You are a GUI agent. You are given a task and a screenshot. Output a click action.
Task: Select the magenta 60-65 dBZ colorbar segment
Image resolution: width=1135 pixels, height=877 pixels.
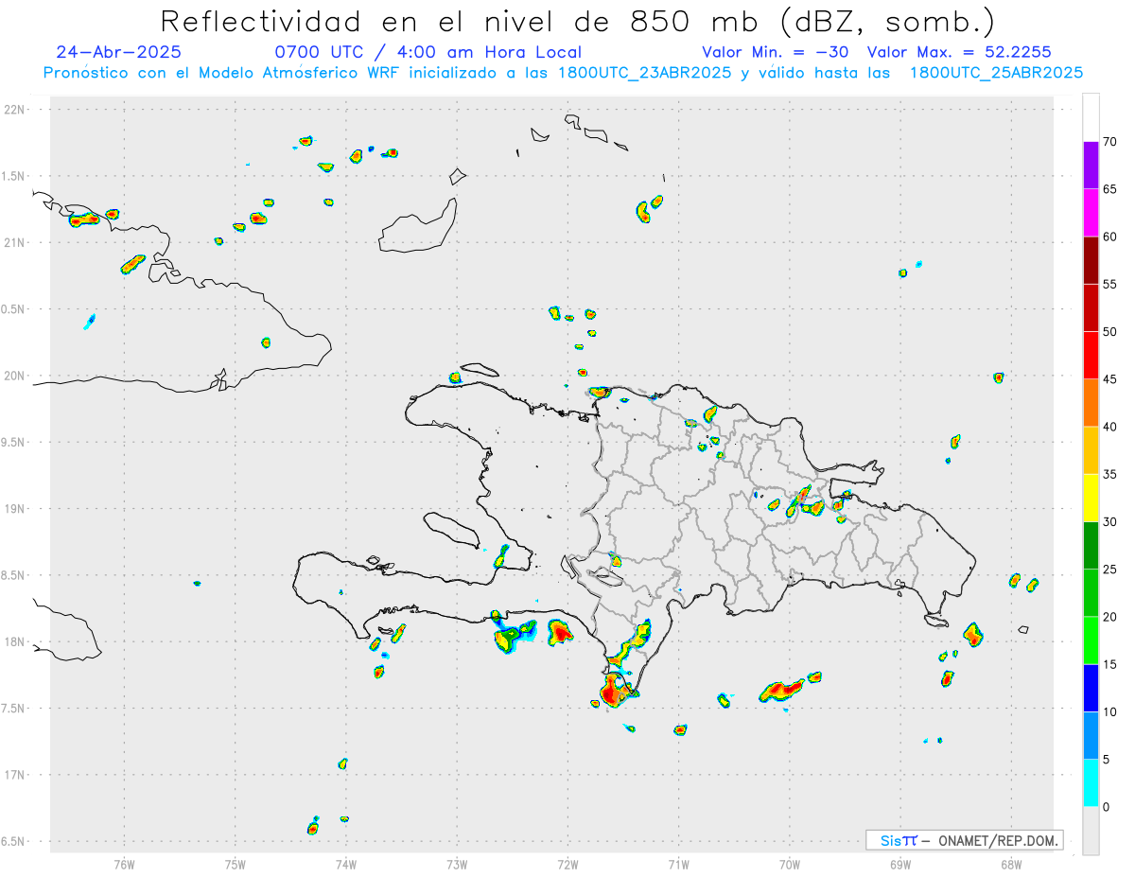(1091, 213)
